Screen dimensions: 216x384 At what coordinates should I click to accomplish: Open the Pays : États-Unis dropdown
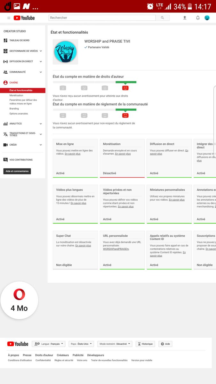click(x=82, y=344)
